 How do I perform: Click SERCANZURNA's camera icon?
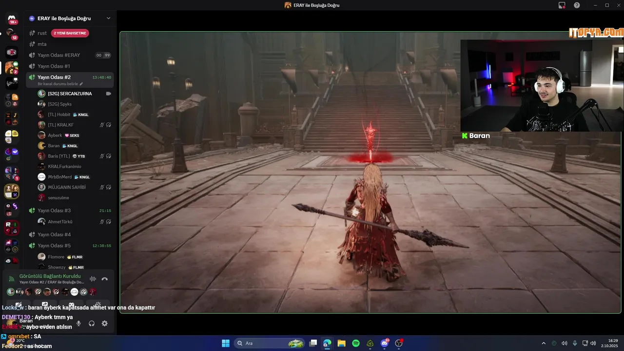click(x=108, y=94)
